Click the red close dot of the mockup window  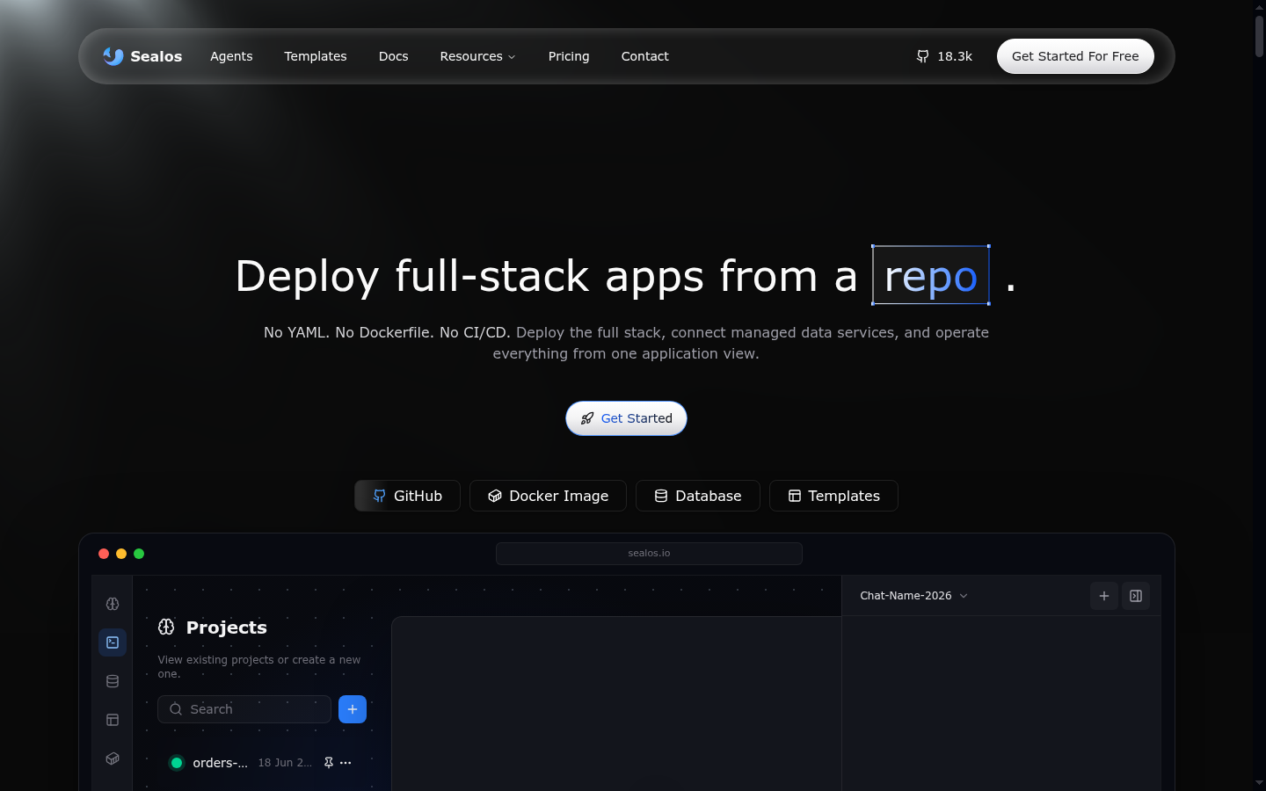tap(104, 554)
